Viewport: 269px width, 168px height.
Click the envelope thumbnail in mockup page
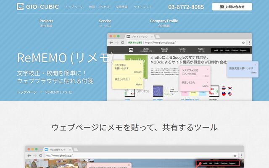coord(158,91)
